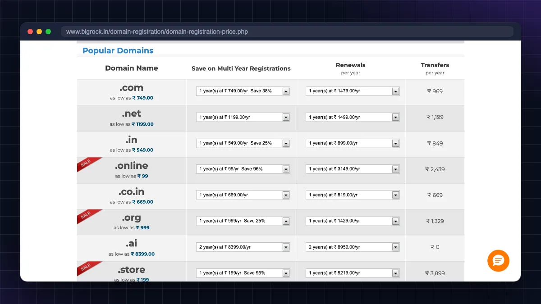
Task: Open .org registration dropdown at ₹999
Action: point(243,221)
